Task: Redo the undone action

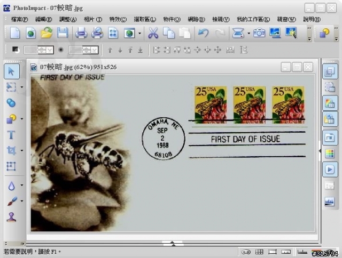Action: 220,33
